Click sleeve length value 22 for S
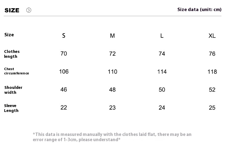The height and width of the screenshot is (147, 227). click(x=64, y=108)
